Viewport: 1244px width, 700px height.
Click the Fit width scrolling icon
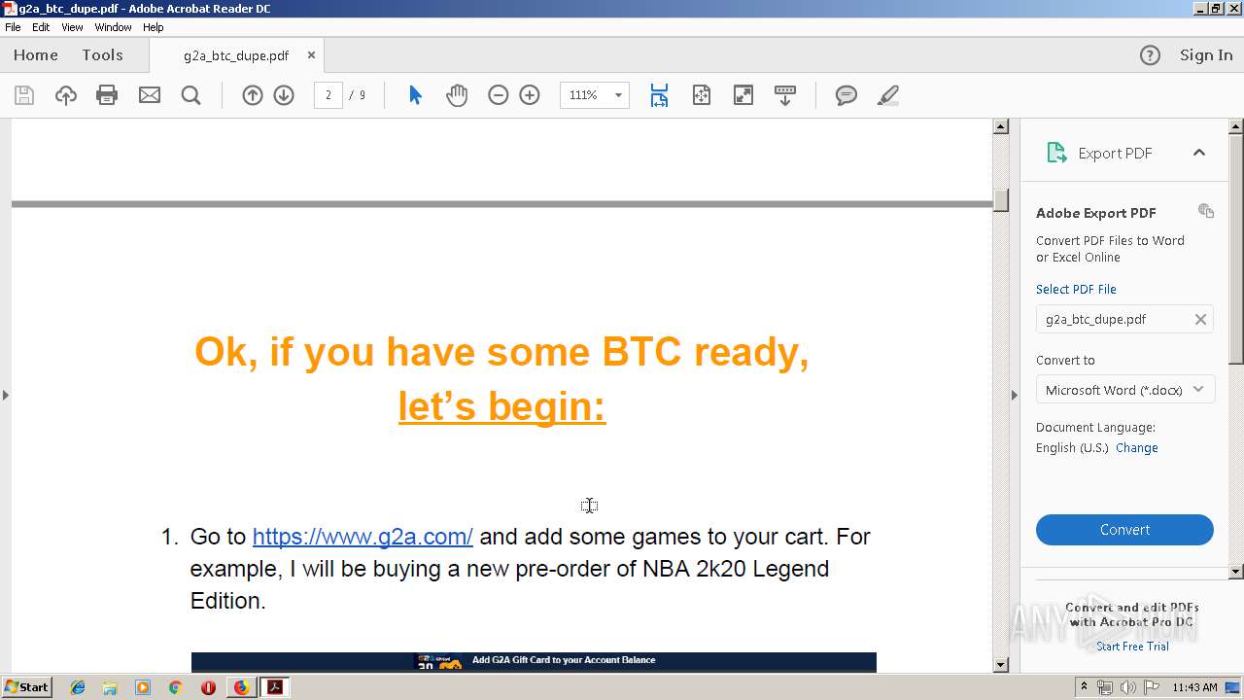coord(659,95)
